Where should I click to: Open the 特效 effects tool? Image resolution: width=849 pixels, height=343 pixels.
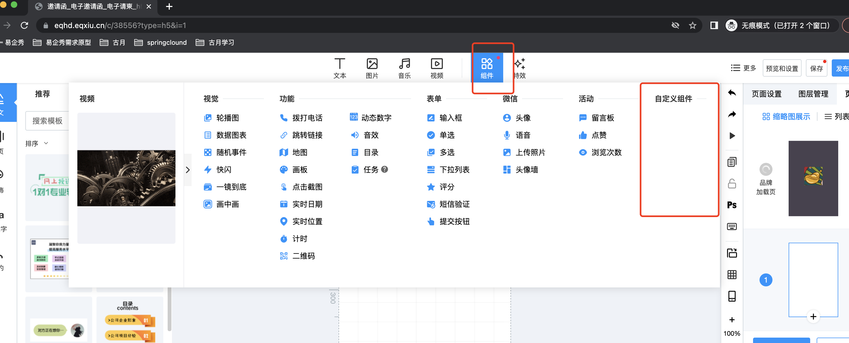520,68
